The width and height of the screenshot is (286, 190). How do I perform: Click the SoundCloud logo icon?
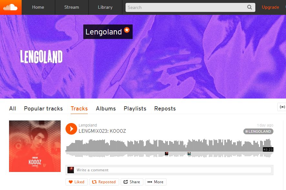pos(11,7)
